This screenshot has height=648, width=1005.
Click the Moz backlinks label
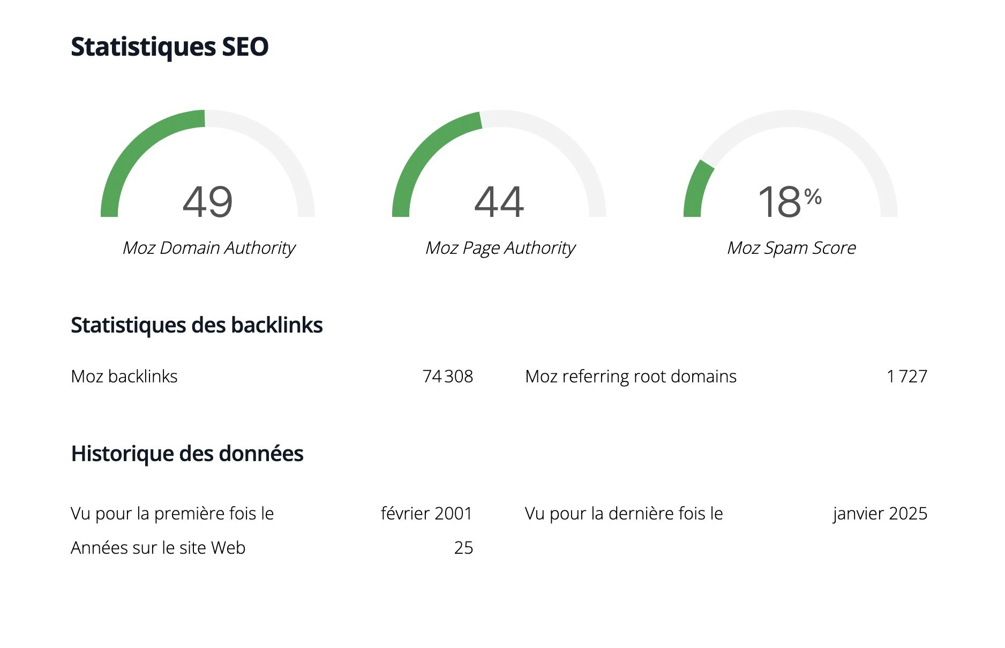tap(124, 376)
